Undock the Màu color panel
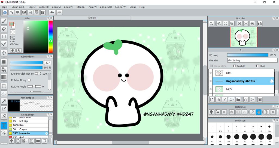This screenshot has height=148, width=279. pyautogui.click(x=48, y=18)
